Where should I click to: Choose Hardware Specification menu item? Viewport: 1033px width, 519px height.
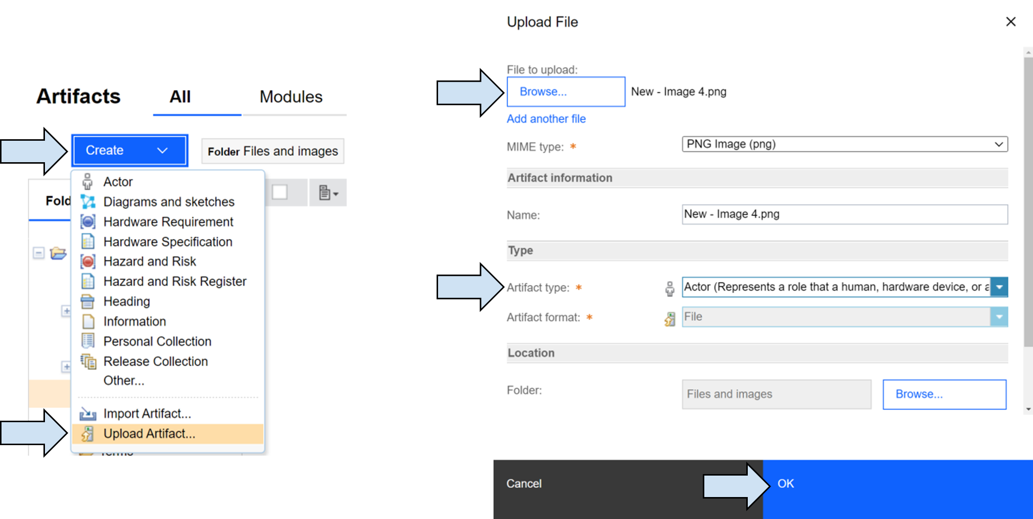click(168, 242)
